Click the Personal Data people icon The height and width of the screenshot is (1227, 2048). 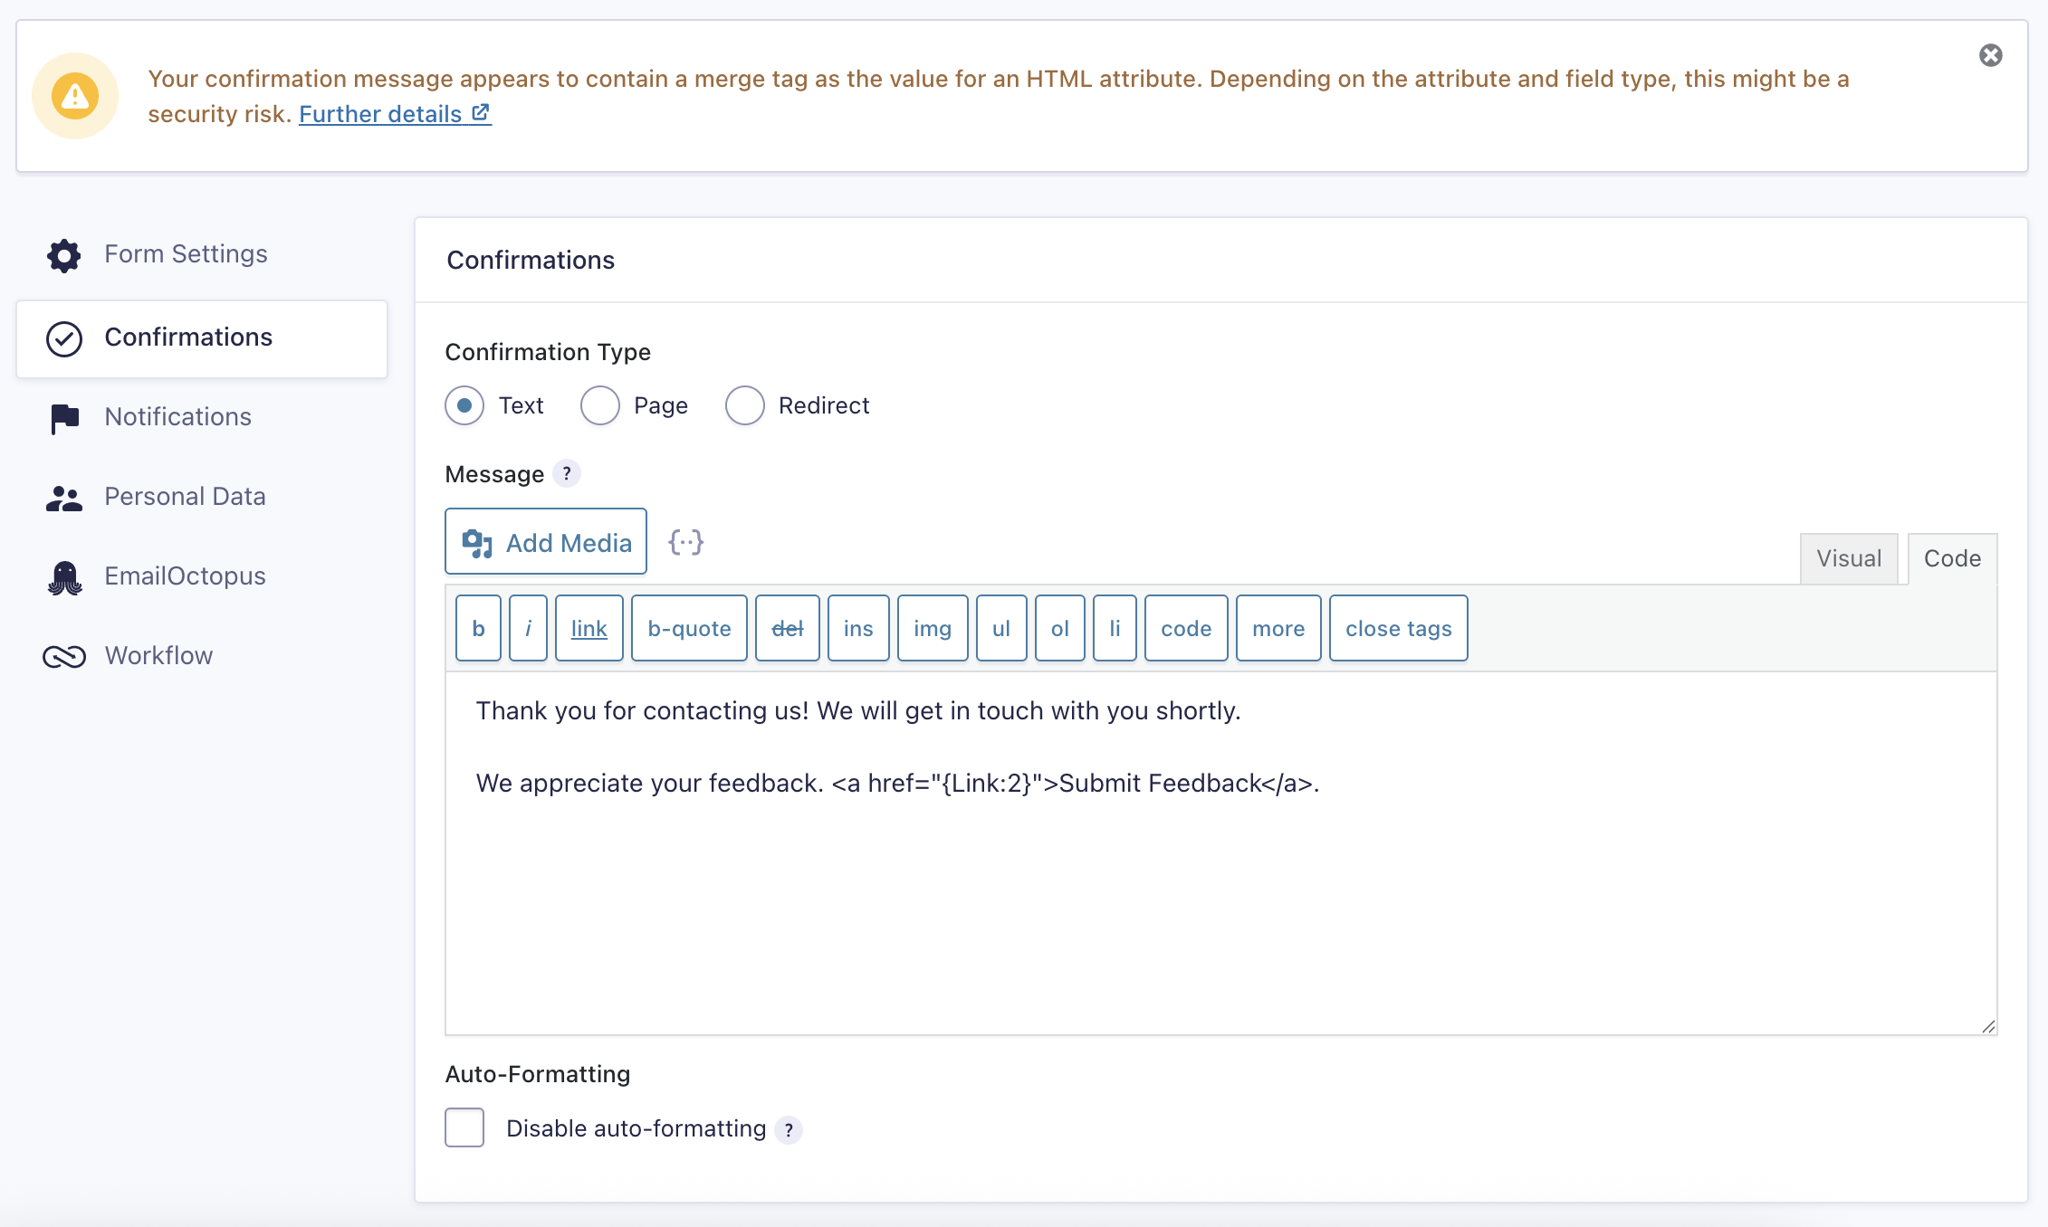tap(64, 498)
